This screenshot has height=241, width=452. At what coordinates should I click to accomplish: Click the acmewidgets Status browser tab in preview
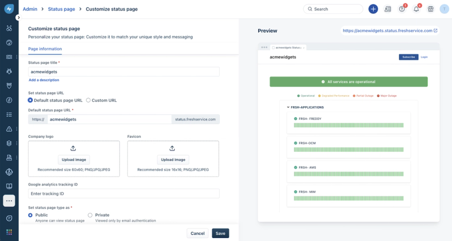pos(288,48)
